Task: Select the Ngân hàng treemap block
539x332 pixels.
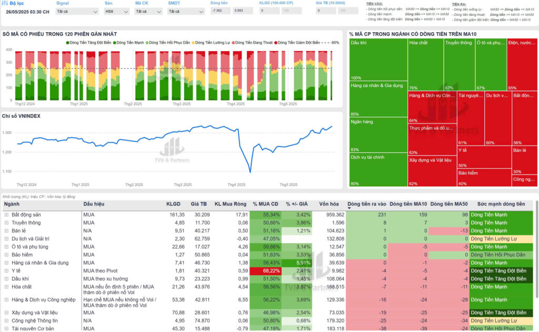Action: point(378,134)
